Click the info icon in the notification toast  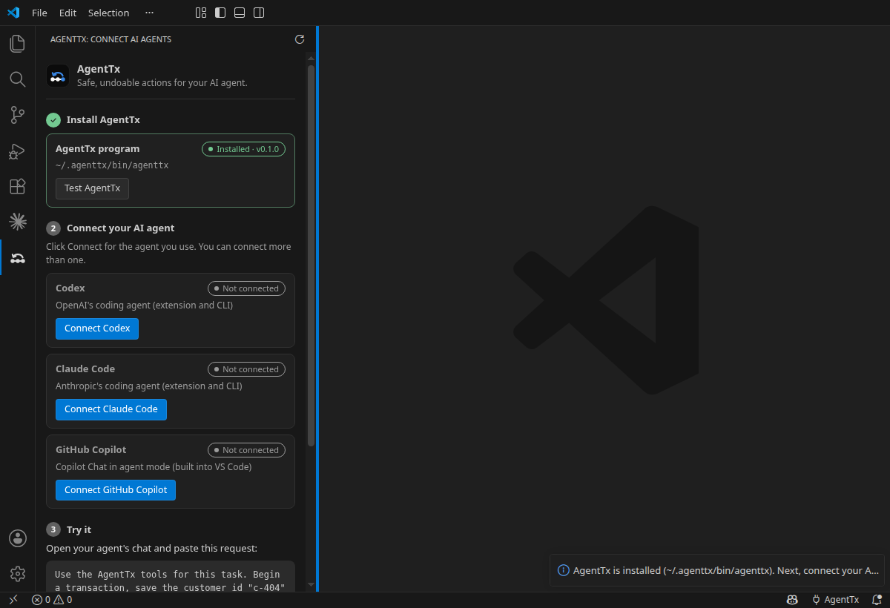click(564, 570)
